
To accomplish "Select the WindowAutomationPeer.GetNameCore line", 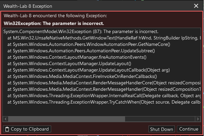I will (89, 45).
